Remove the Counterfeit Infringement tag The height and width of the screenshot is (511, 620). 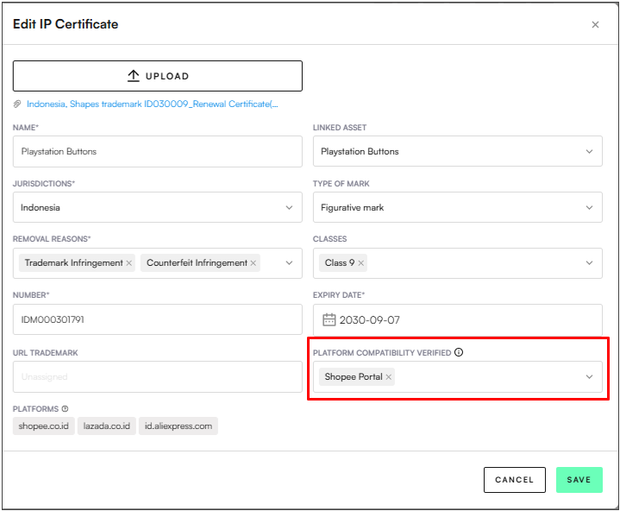tap(254, 263)
